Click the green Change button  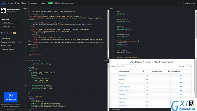click(x=51, y=3)
